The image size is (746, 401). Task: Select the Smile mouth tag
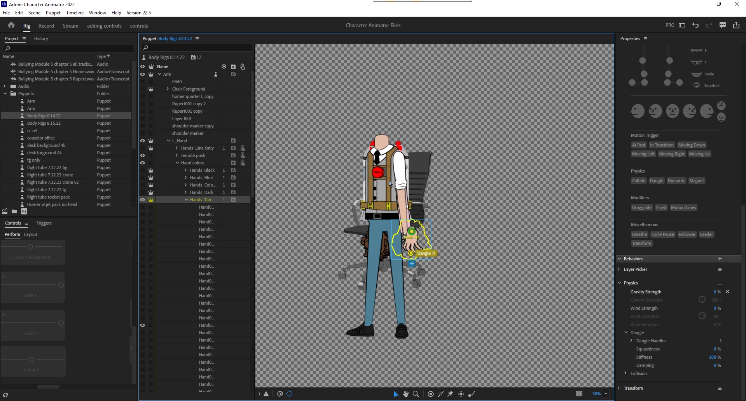pos(702,74)
